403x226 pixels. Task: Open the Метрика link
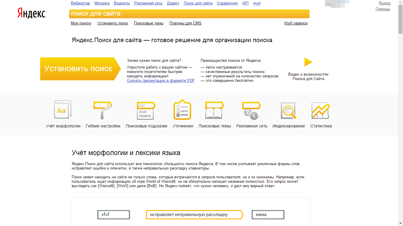tap(102, 3)
